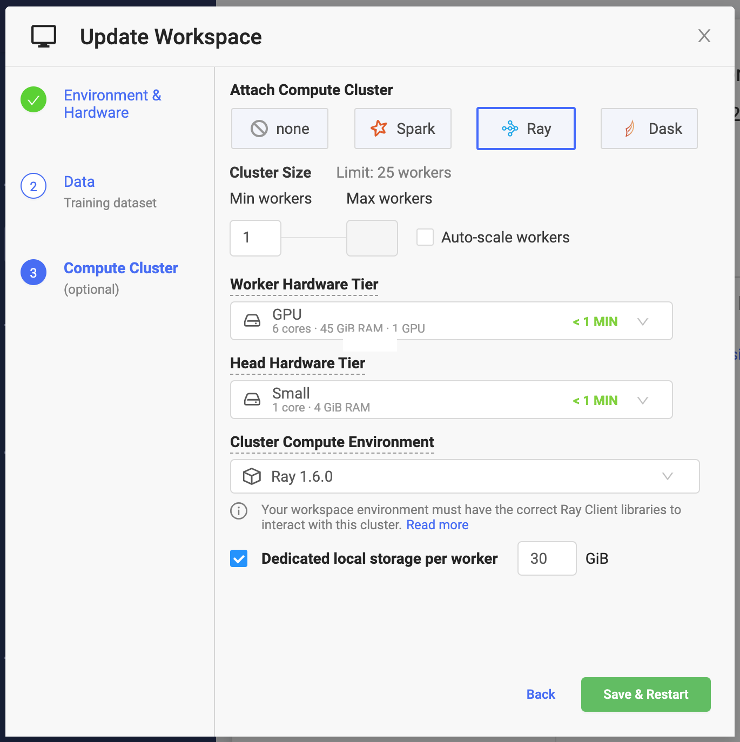The height and width of the screenshot is (742, 740).
Task: Click Save & Restart
Action: 646,694
